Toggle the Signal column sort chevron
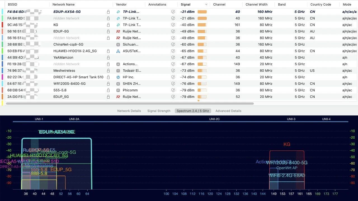The height and width of the screenshot is (201, 358). [206, 4]
